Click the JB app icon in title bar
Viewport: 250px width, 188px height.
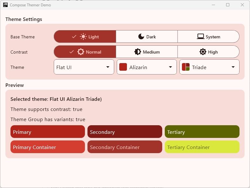point(5,5)
